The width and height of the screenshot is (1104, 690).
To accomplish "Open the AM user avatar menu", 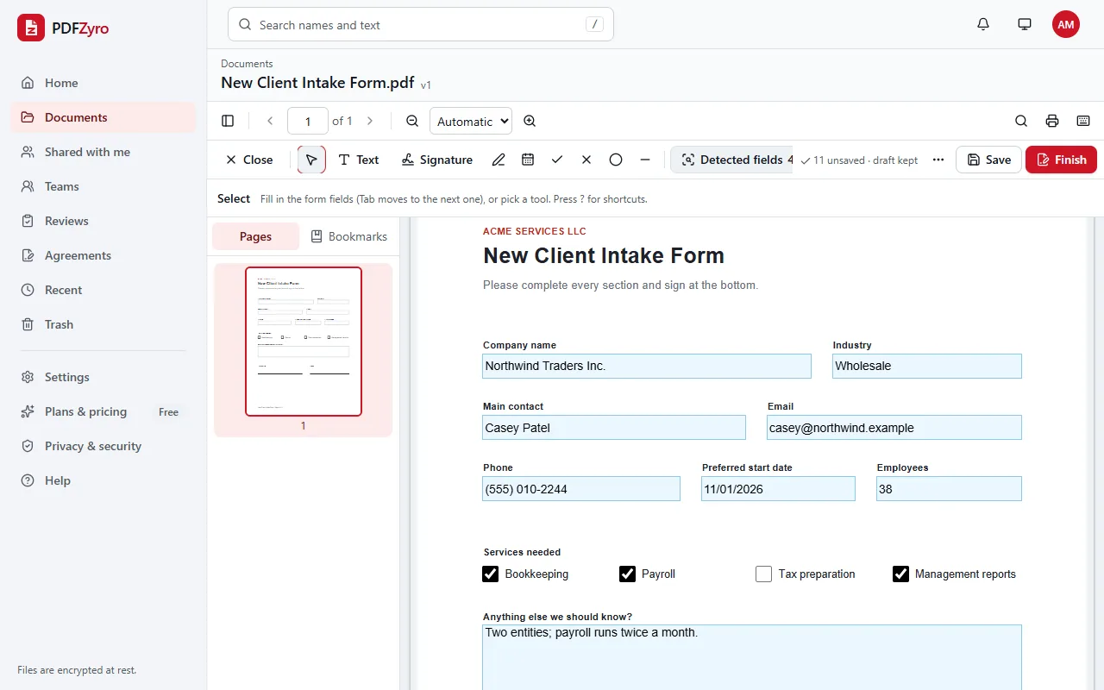I will pyautogui.click(x=1066, y=24).
